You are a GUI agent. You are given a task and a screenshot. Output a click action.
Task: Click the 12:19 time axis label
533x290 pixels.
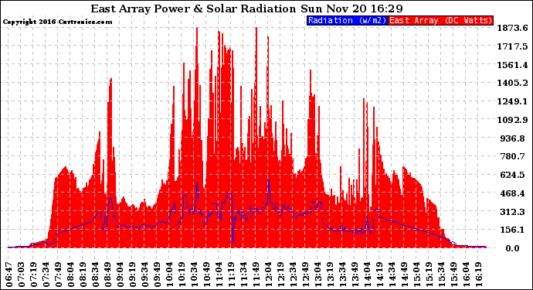click(x=280, y=275)
